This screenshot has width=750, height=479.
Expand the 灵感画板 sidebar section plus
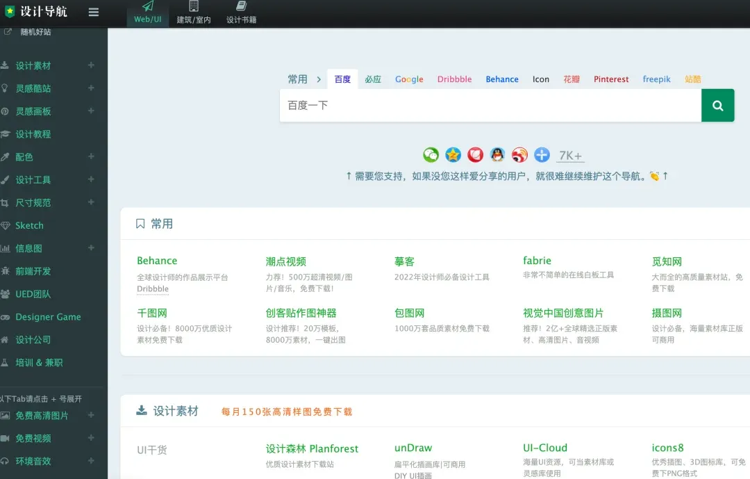coord(92,111)
